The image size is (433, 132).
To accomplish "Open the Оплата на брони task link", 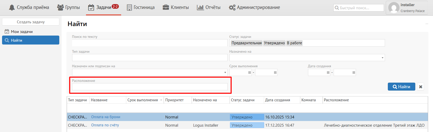I will [x=106, y=117].
